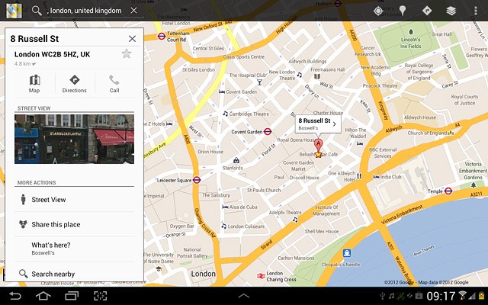Screen dimensions: 488x305
Task: Open Places via the pin icon
Action: [402, 11]
